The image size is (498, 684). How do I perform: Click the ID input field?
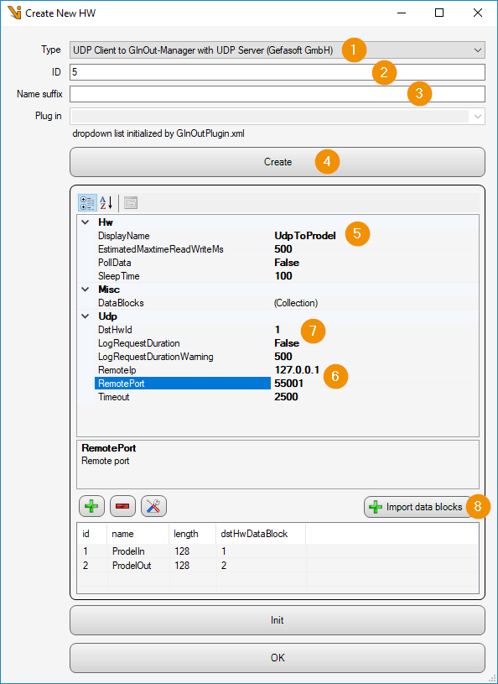(x=278, y=72)
